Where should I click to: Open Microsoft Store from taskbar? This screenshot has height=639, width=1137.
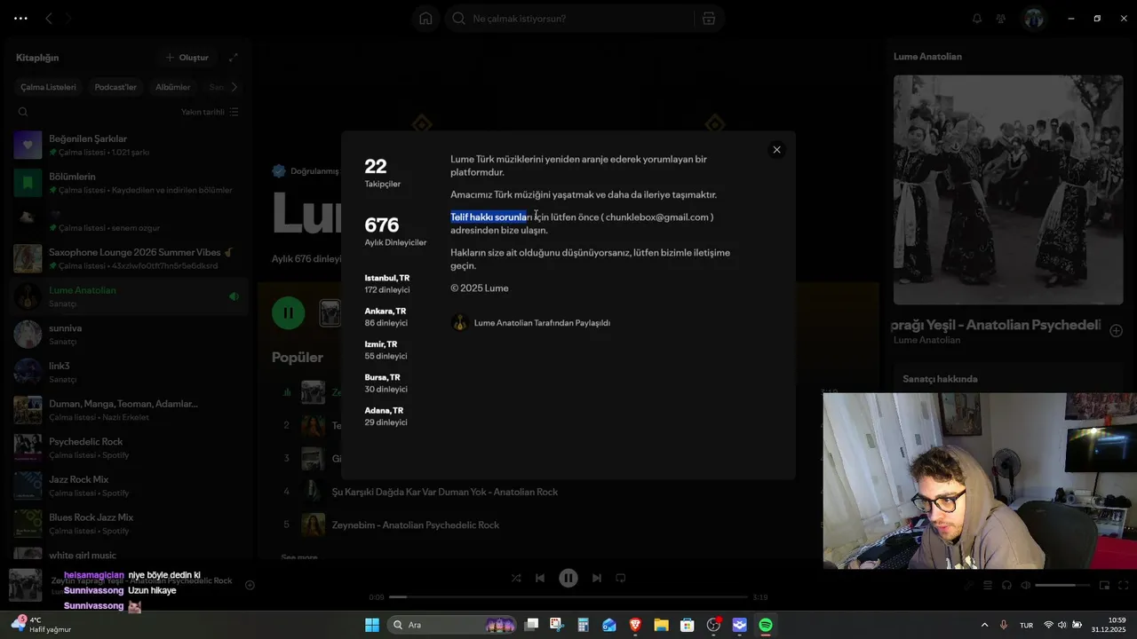[687, 625]
